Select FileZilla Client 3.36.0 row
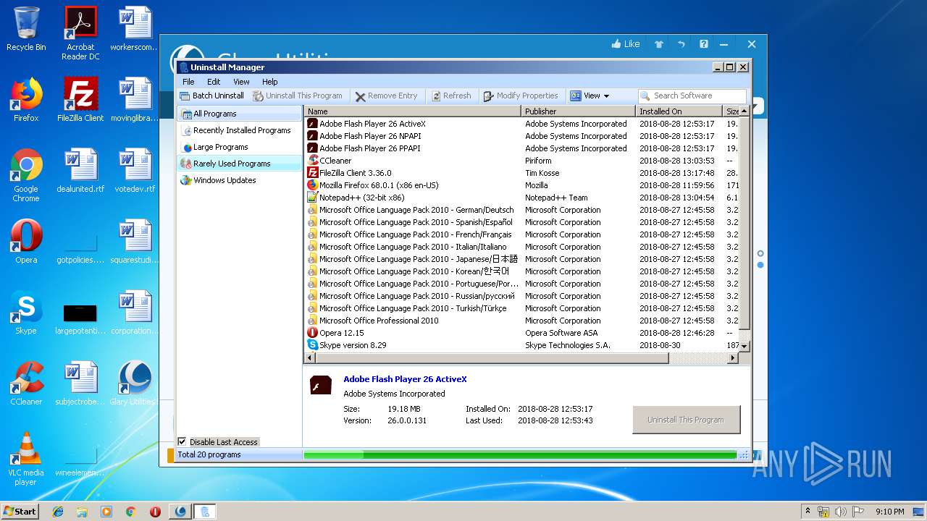This screenshot has width=927, height=521. click(x=521, y=173)
